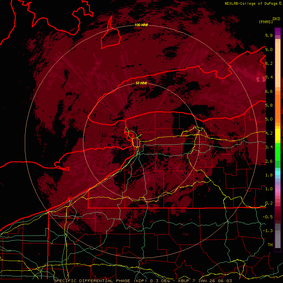Click the TH threshold legend label

point(270,245)
